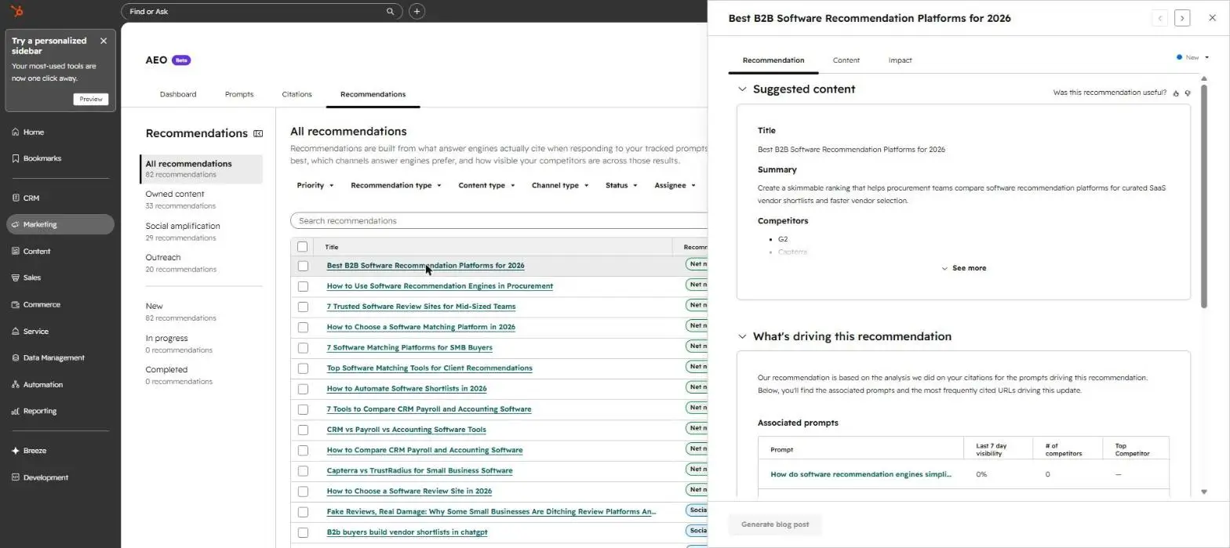This screenshot has height=548, width=1230.
Task: Open the How do software recommendation engines prompt
Action: [861, 474]
